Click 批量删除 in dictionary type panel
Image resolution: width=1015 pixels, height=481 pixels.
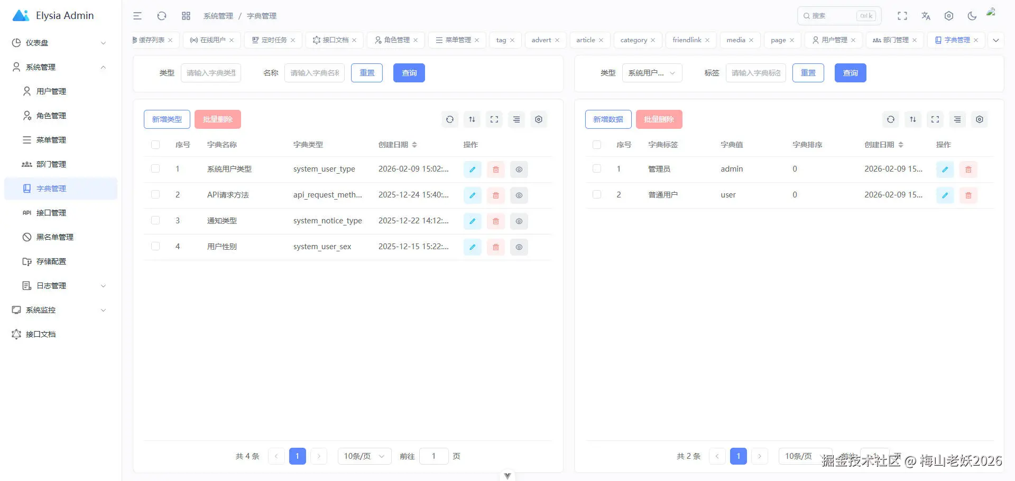[218, 119]
